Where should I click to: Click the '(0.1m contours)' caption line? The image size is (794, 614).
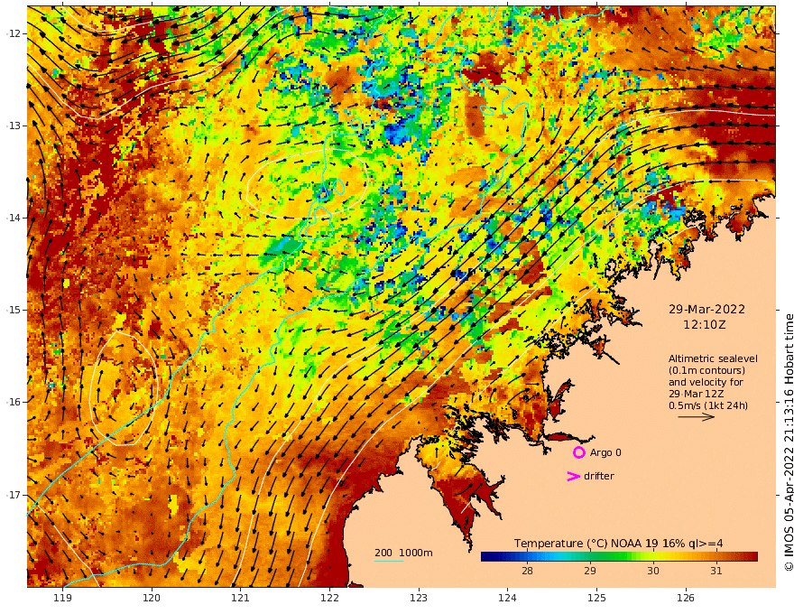[x=706, y=371]
